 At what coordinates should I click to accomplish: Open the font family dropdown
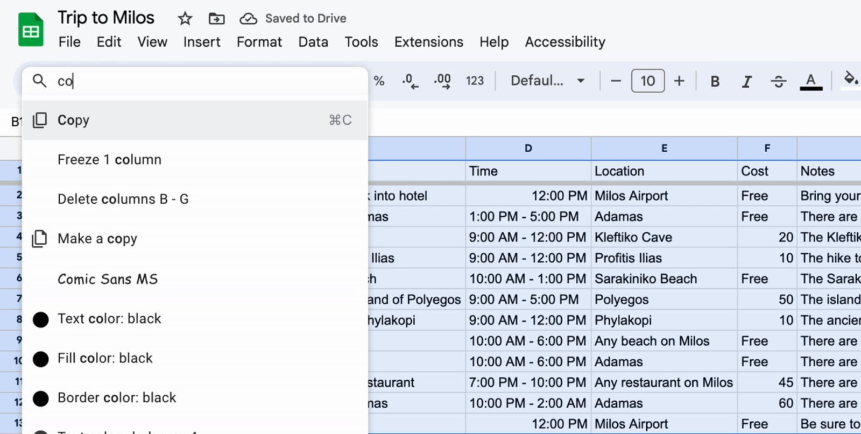point(547,81)
